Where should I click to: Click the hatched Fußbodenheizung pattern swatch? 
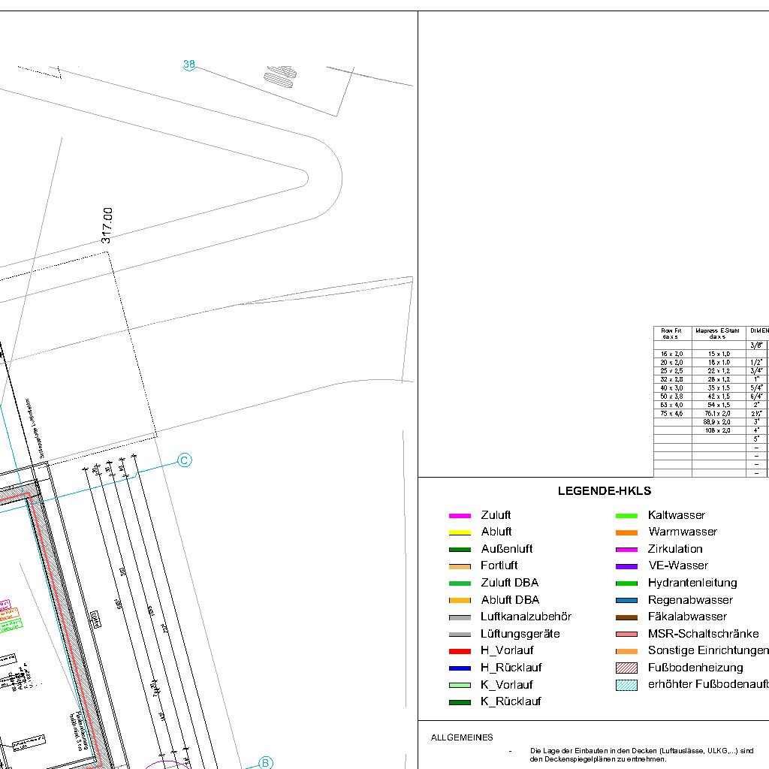(626, 668)
